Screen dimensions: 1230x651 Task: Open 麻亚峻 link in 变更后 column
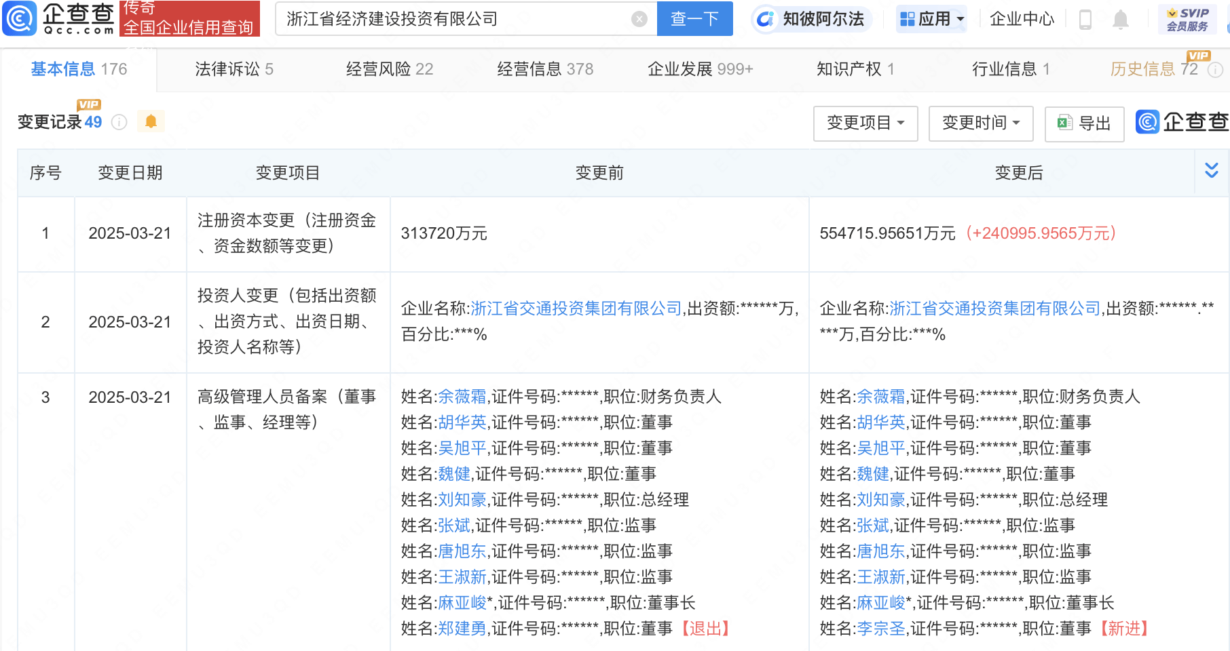[881, 603]
